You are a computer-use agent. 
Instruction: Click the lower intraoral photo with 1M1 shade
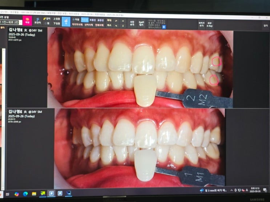coord(140,148)
